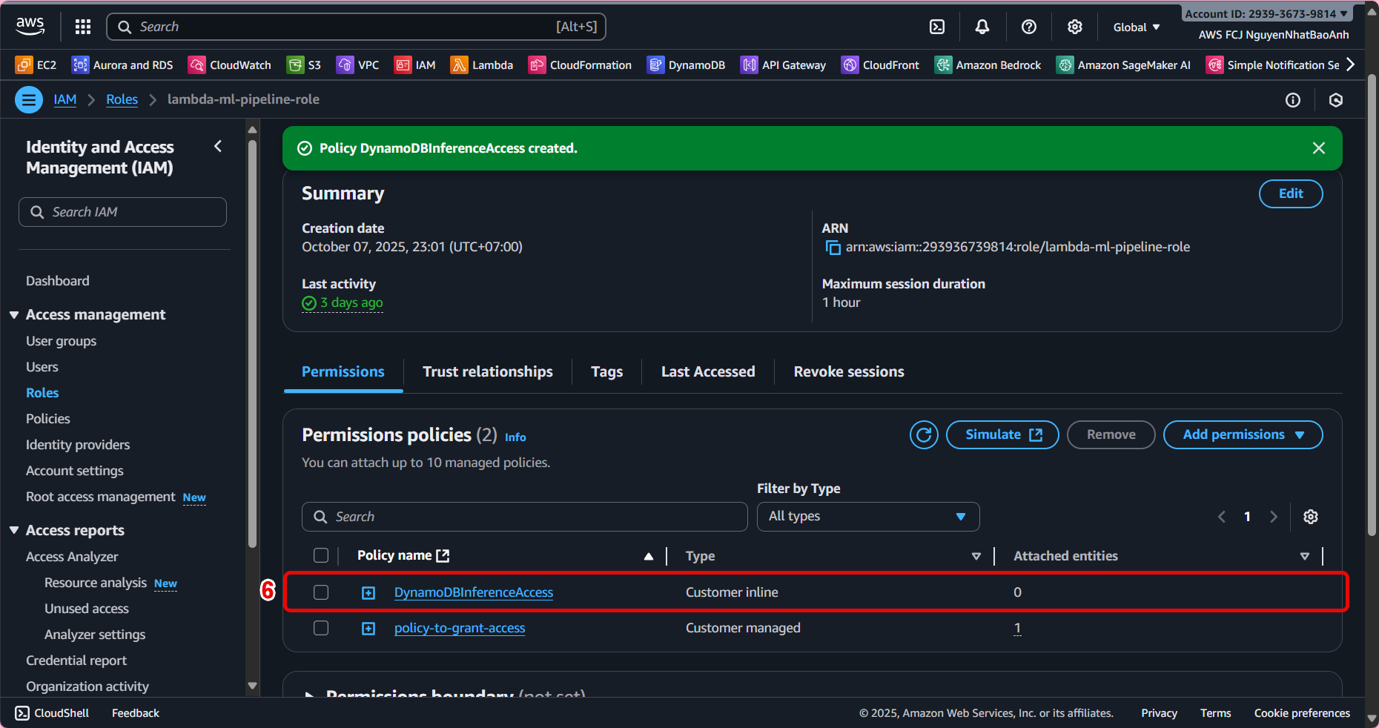The height and width of the screenshot is (728, 1379).
Task: Open CloudShell in the footer
Action: [x=52, y=713]
